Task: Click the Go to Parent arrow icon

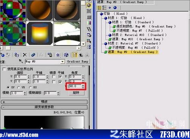Action: [81, 55]
